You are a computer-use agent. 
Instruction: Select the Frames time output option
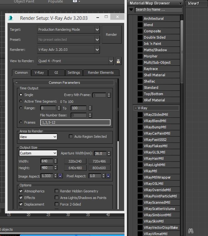21,122
